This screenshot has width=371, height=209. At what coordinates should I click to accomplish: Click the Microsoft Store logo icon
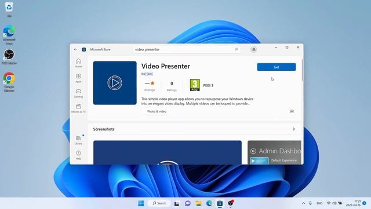pos(83,49)
